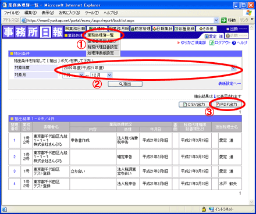Click the 事務所日報 logo
This screenshot has width=256, height=214.
[33, 32]
